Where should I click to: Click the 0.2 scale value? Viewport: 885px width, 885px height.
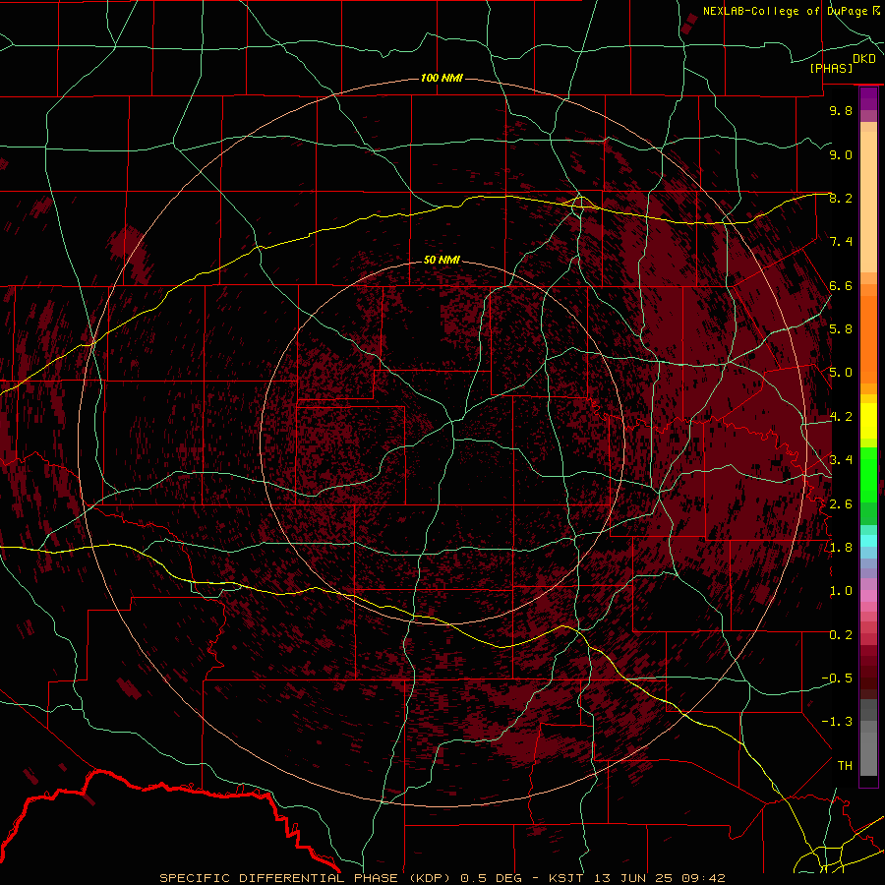841,635
